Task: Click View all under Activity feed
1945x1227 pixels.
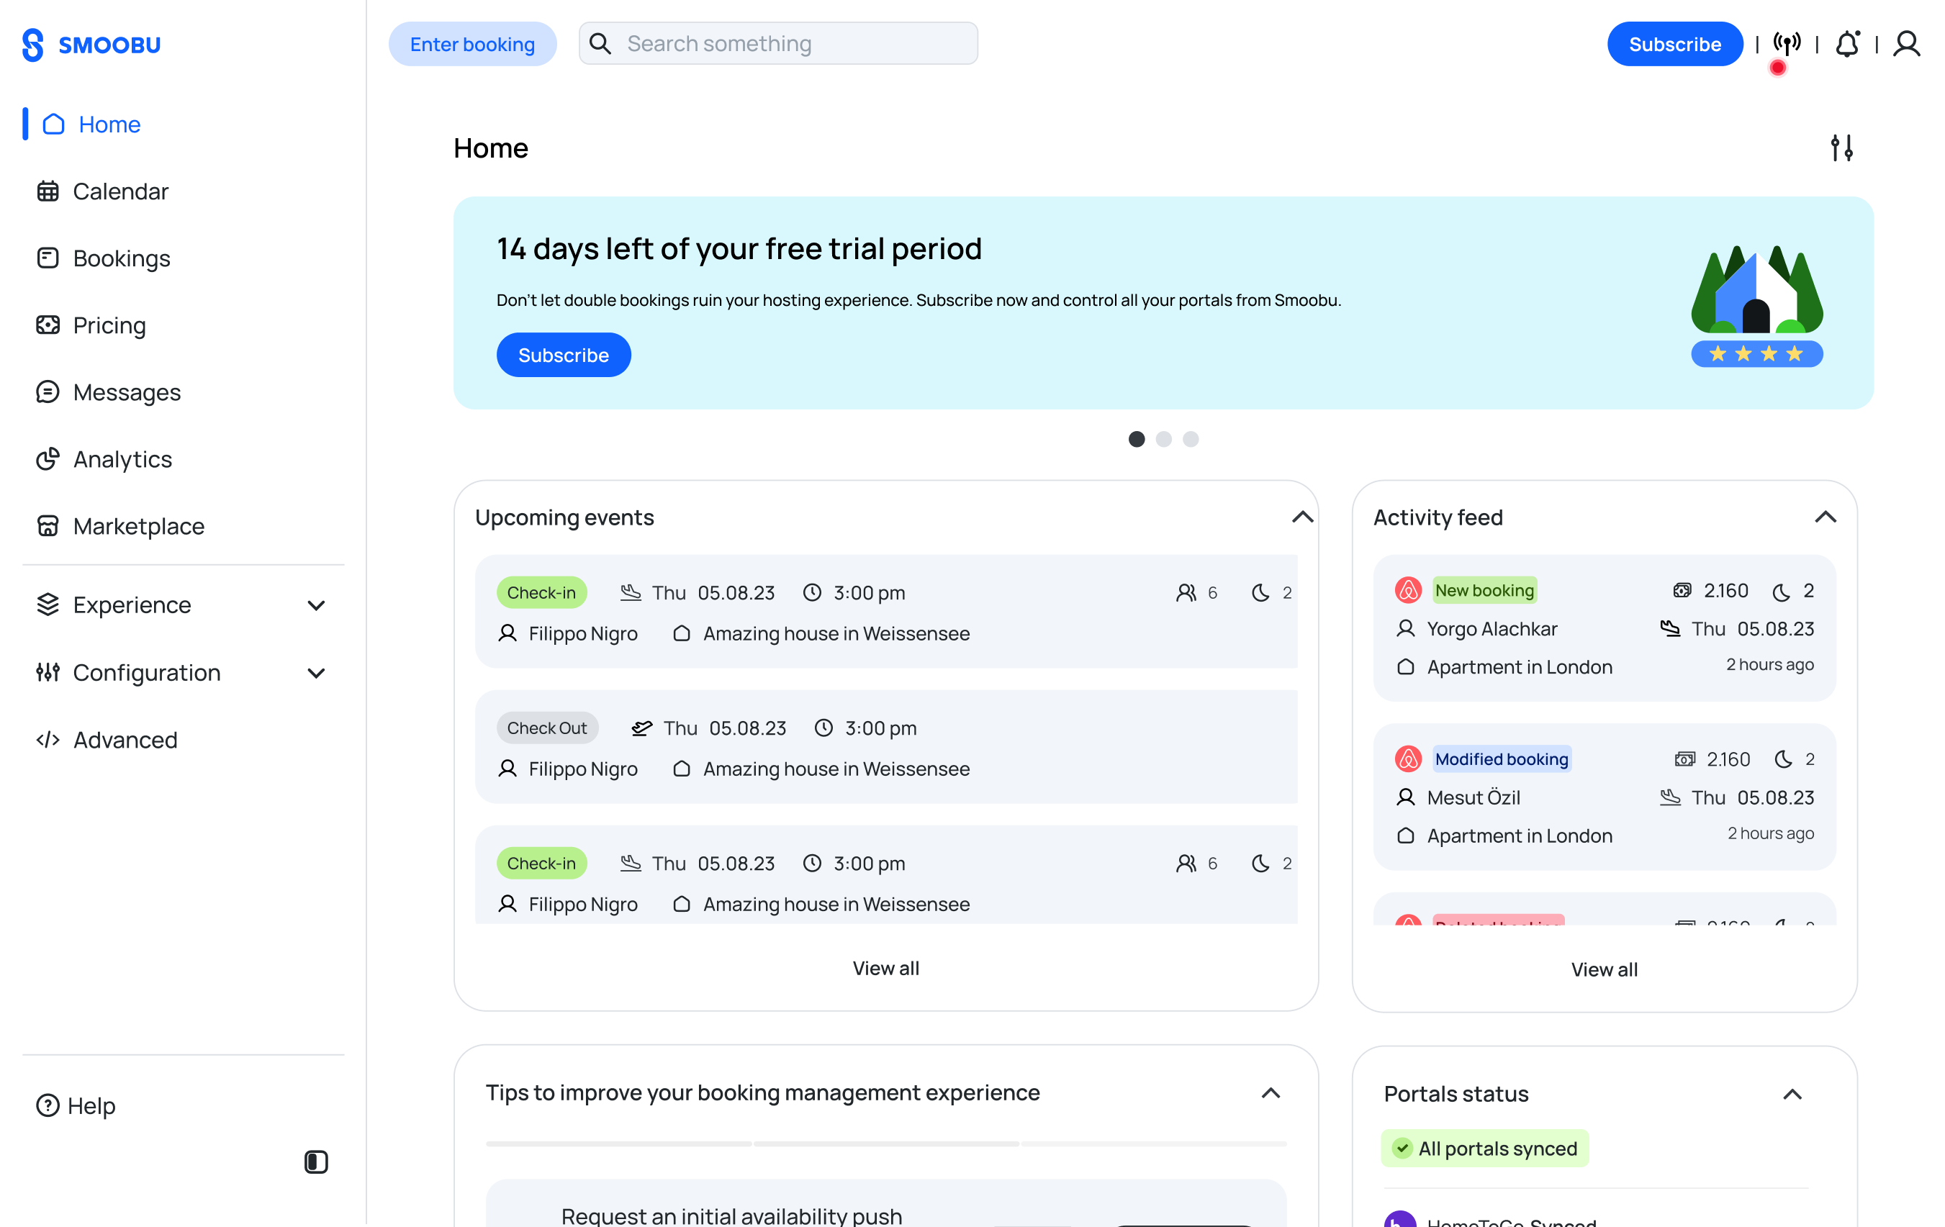Action: click(x=1604, y=969)
